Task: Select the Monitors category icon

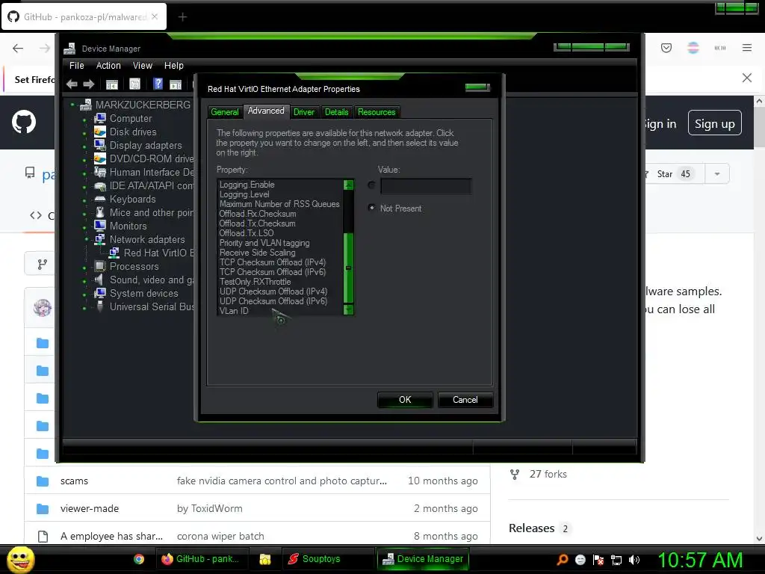Action: click(100, 226)
